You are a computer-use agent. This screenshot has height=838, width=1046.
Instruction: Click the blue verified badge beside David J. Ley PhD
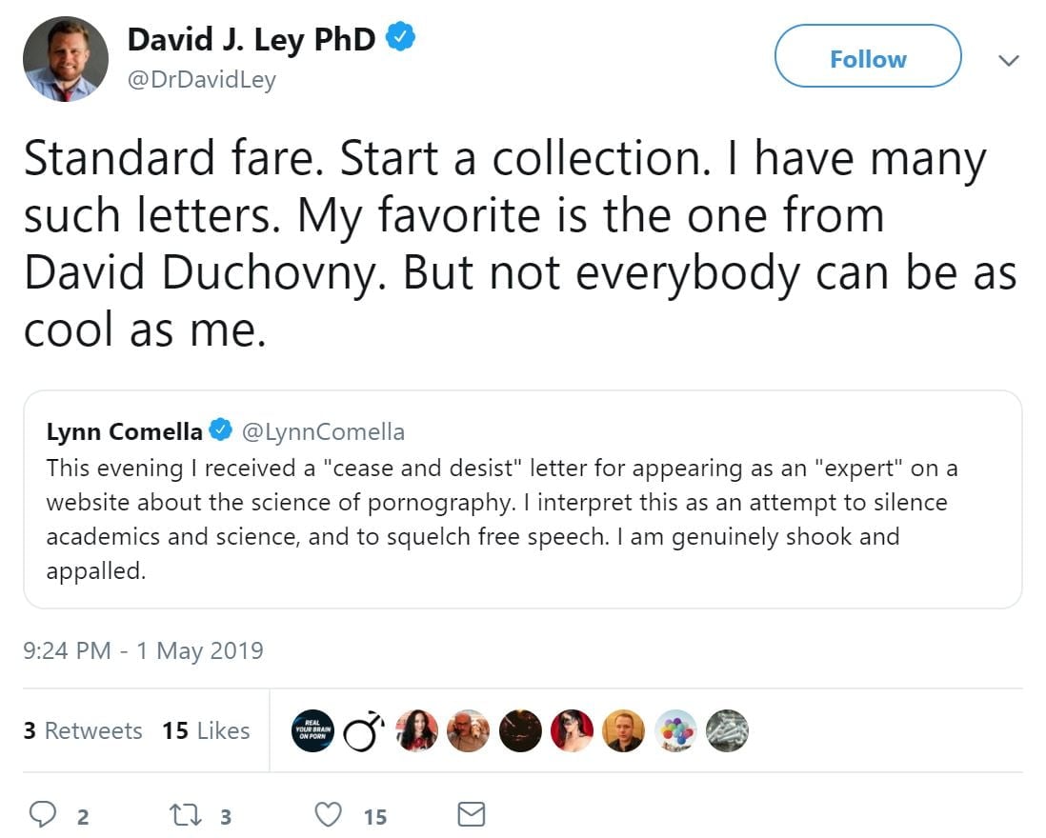coord(398,39)
